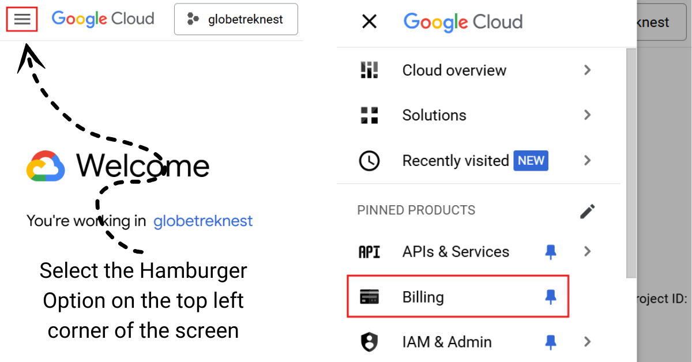Expand the APIs & Services chevron
This screenshot has height=362, width=692.
(587, 251)
